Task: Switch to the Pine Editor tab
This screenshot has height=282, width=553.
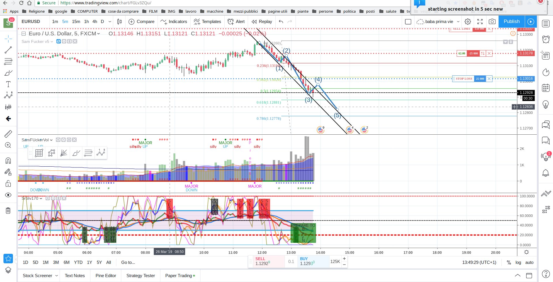Action: tap(106, 276)
